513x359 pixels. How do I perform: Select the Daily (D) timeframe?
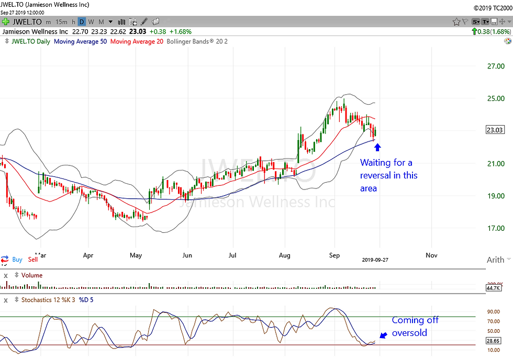point(82,22)
